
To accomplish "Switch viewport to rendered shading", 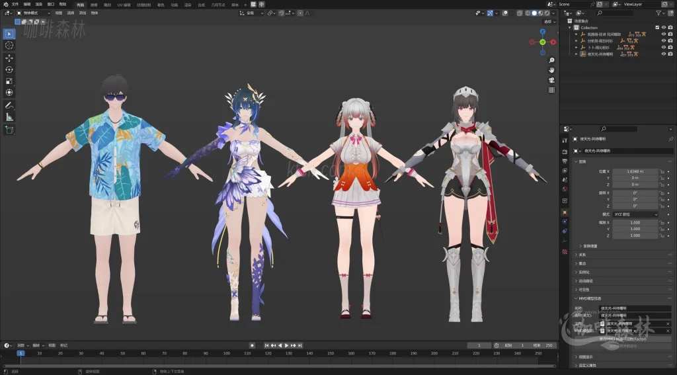I will [547, 13].
